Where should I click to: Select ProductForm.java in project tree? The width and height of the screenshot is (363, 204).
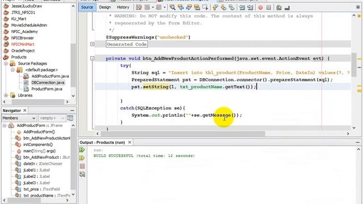tap(47, 89)
